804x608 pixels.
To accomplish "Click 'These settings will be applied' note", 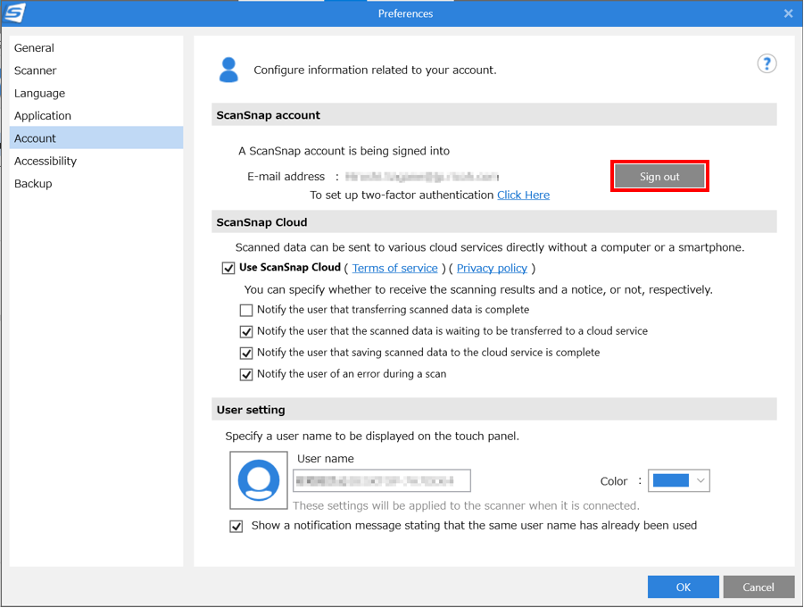I will tap(466, 506).
